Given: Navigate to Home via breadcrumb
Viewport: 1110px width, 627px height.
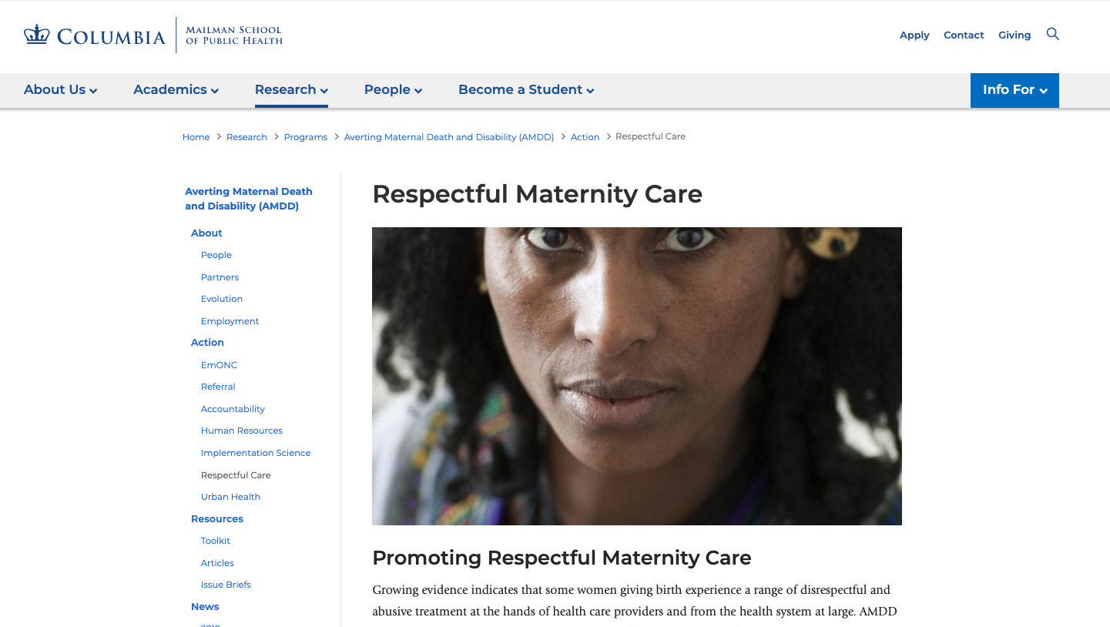Looking at the screenshot, I should [196, 136].
